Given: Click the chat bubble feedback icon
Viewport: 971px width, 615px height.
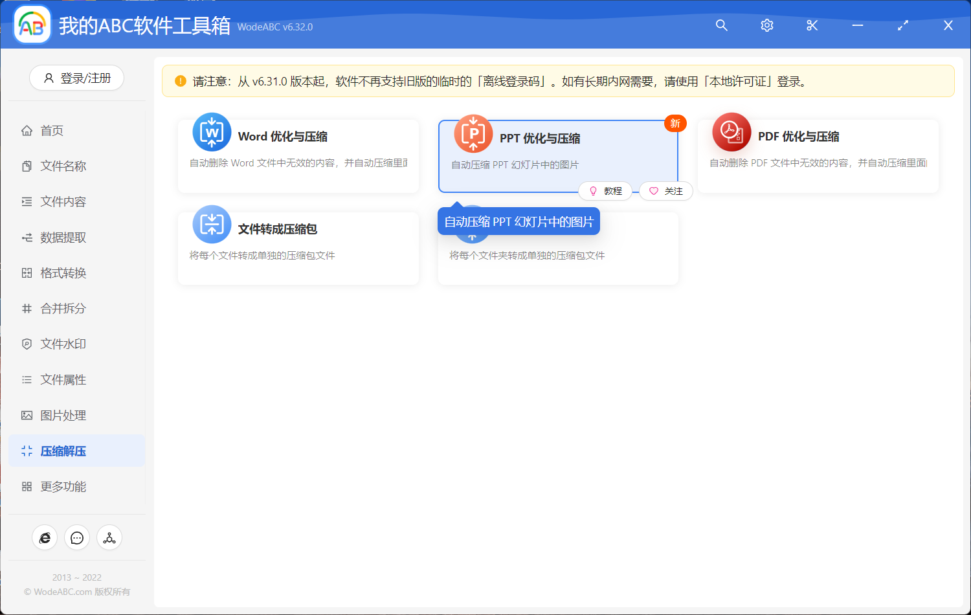Looking at the screenshot, I should pos(77,537).
